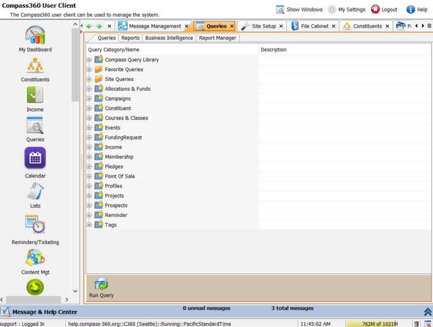Open the Lists module
The image size is (433, 327).
click(x=35, y=195)
